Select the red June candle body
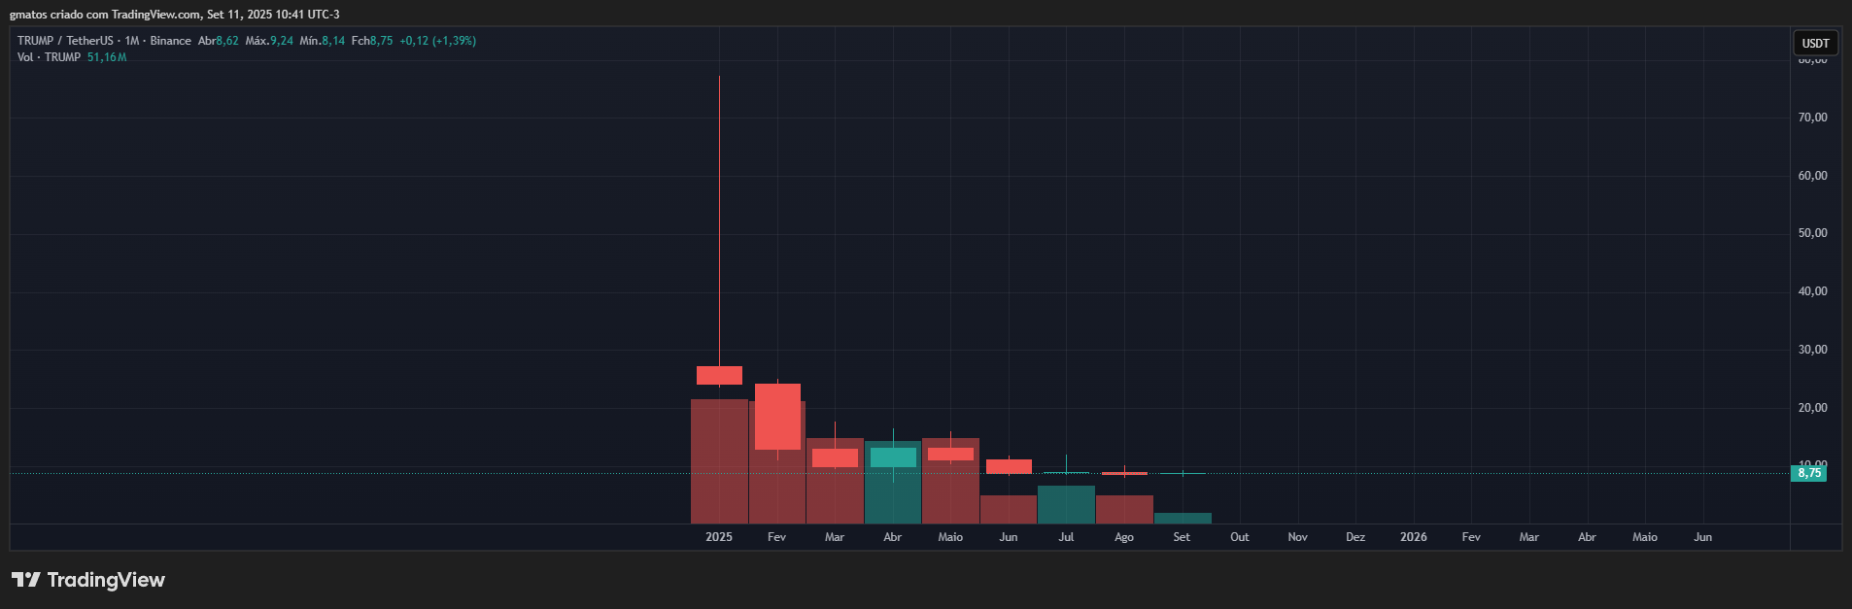This screenshot has height=609, width=1852. point(1009,467)
